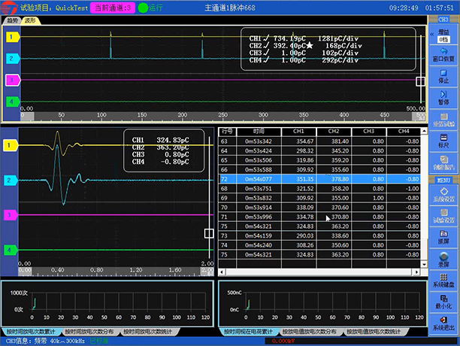Switch to the 趋势 tab

click(12, 21)
